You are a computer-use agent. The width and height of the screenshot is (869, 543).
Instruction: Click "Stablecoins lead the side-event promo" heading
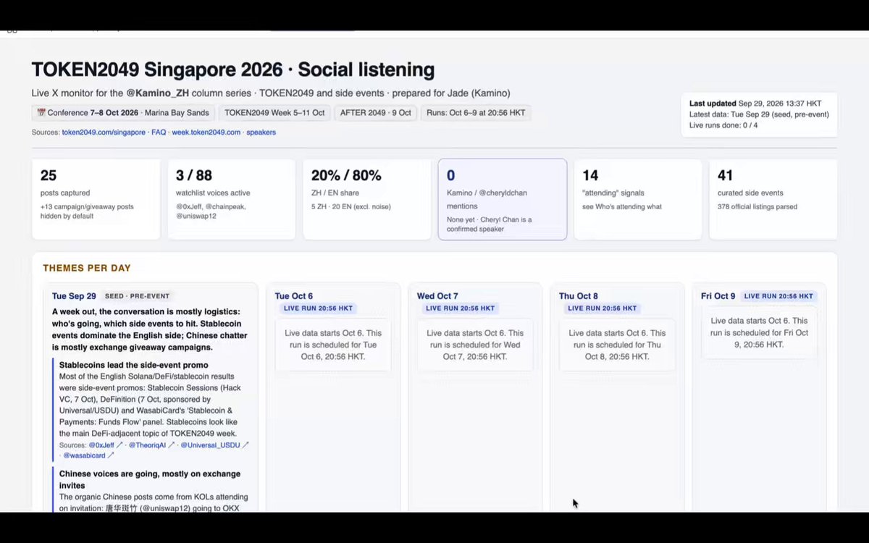tap(134, 365)
